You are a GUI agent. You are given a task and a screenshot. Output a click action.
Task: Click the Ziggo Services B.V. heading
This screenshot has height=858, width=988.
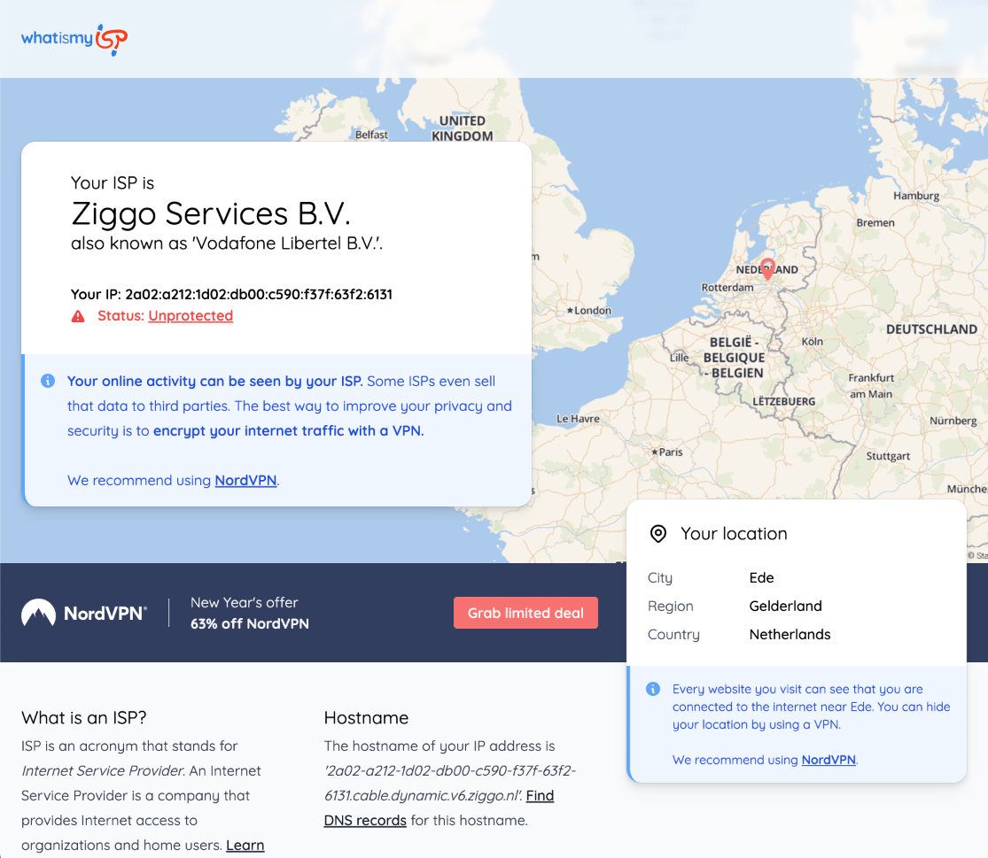coord(211,213)
